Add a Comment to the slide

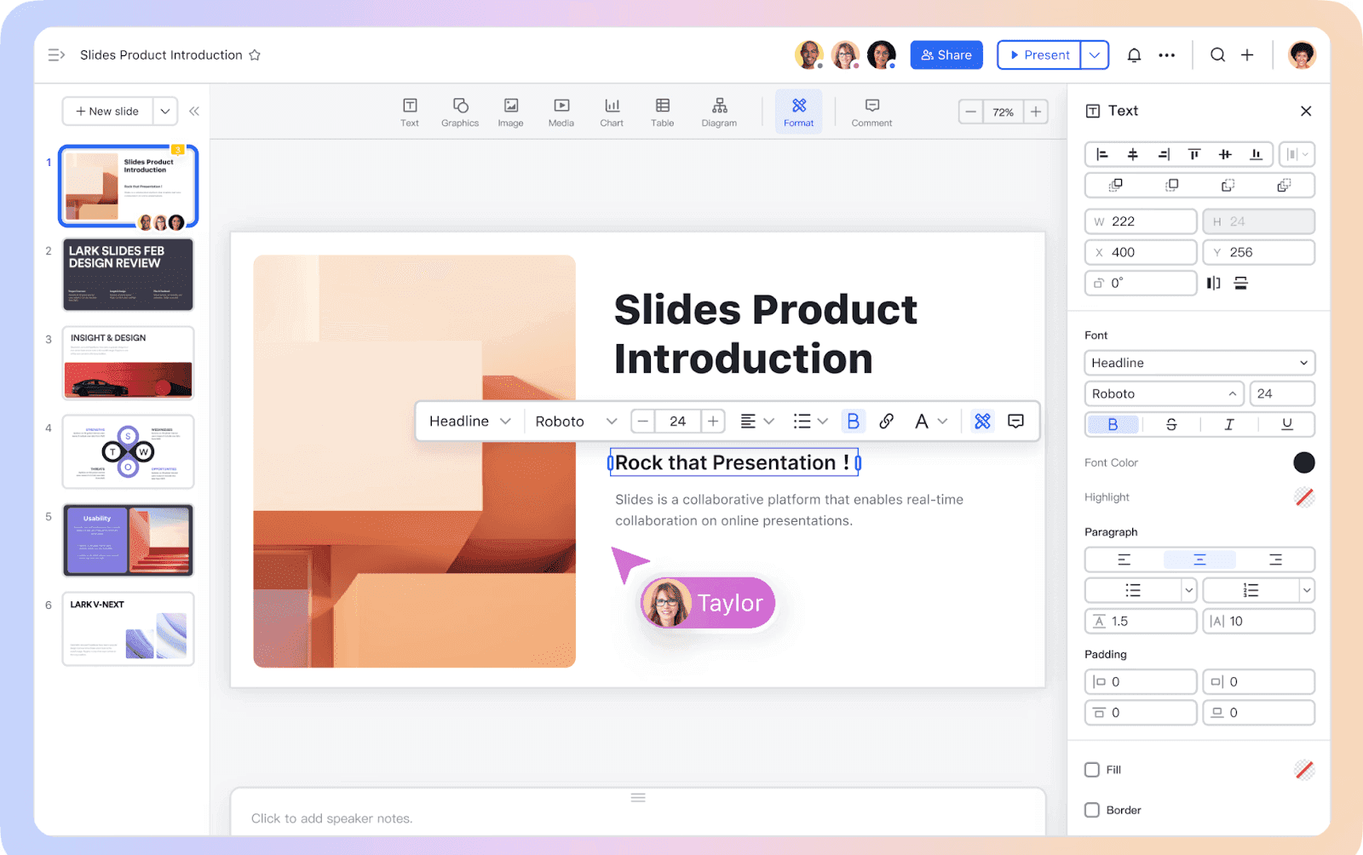871,112
